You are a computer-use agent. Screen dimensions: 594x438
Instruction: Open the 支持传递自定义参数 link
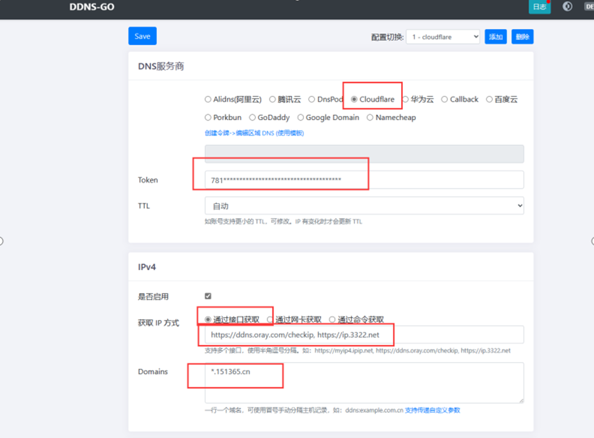(x=432, y=411)
